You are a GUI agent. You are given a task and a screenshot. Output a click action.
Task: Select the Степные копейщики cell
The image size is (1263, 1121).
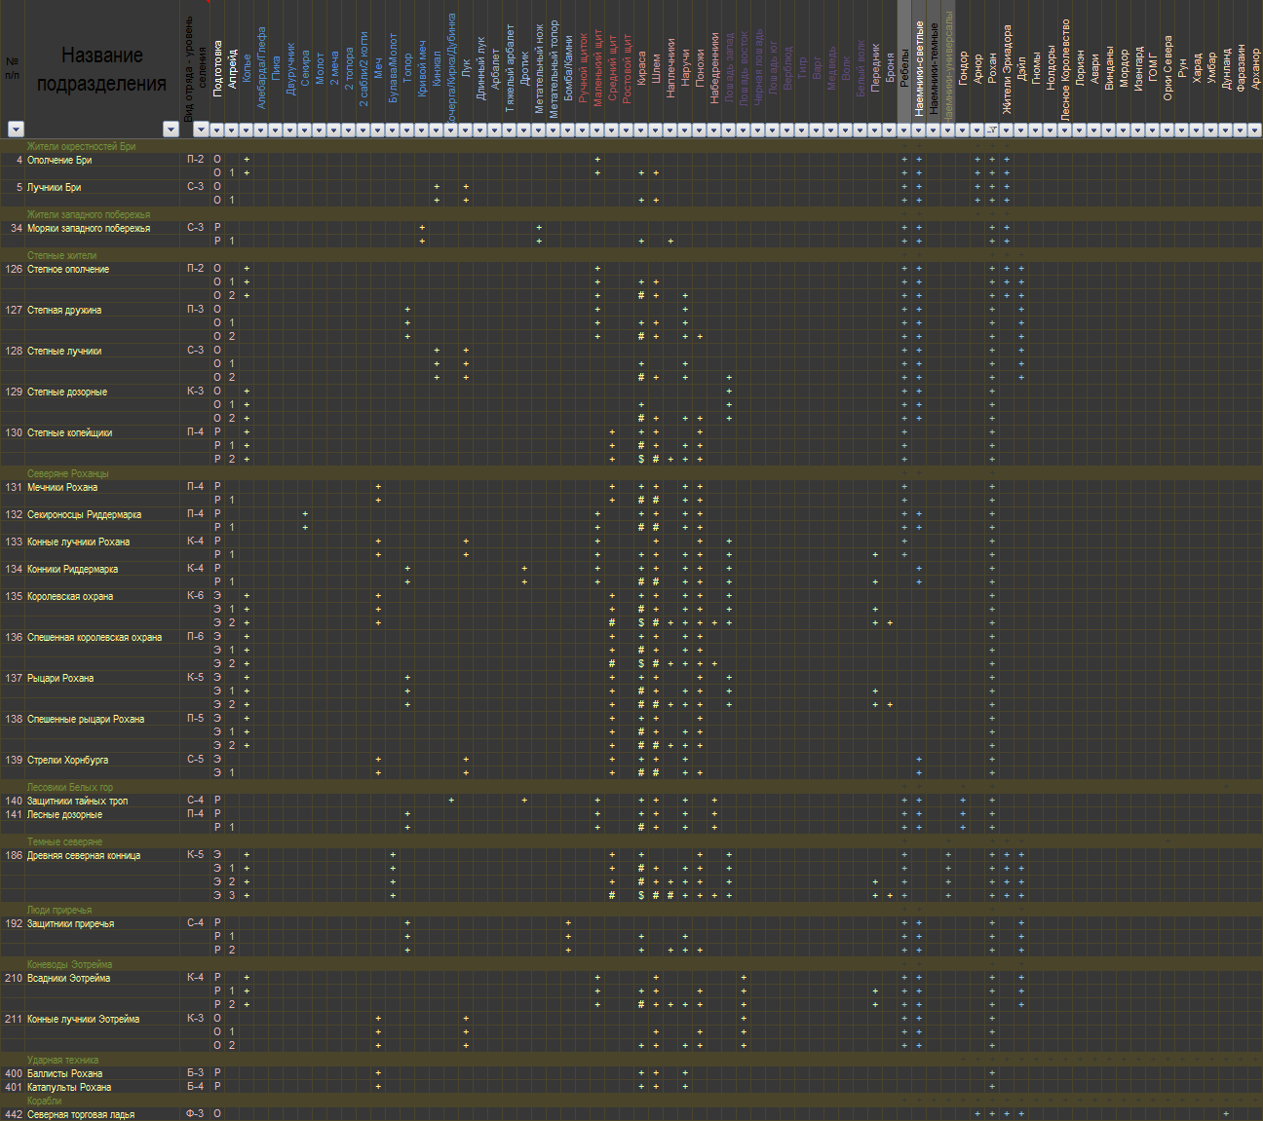coord(101,432)
